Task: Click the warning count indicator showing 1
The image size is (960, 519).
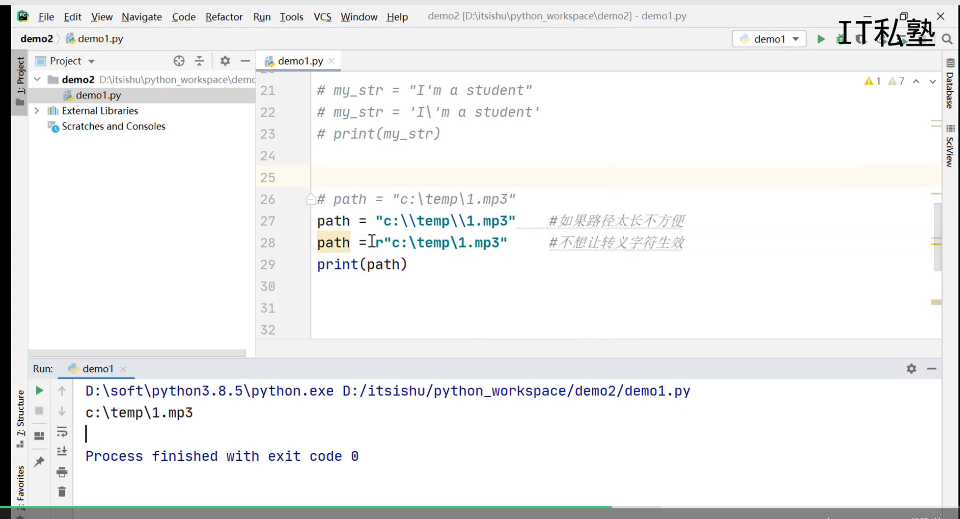Action: [x=872, y=81]
